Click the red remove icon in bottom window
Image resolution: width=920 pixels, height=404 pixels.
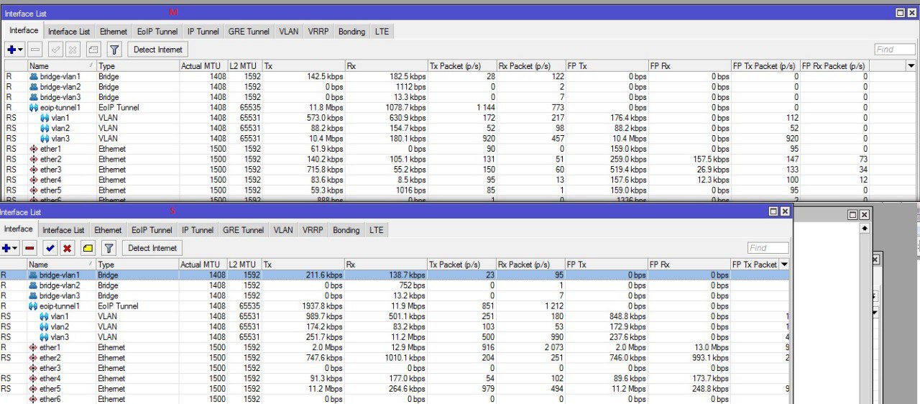point(30,248)
